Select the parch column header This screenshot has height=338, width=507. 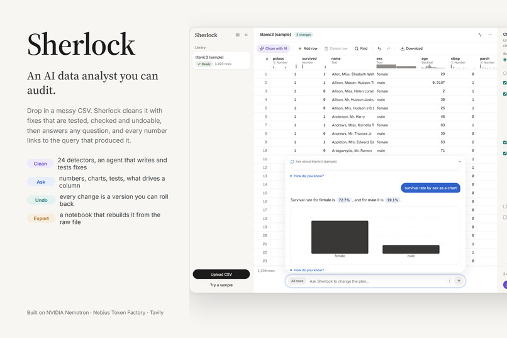485,59
